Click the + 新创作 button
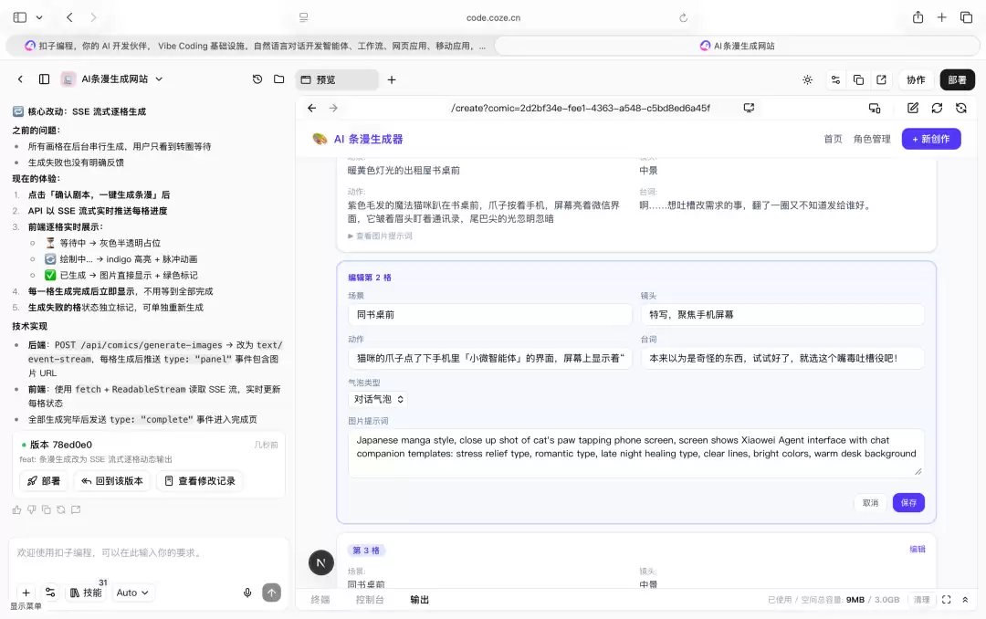The image size is (986, 619). point(931,139)
